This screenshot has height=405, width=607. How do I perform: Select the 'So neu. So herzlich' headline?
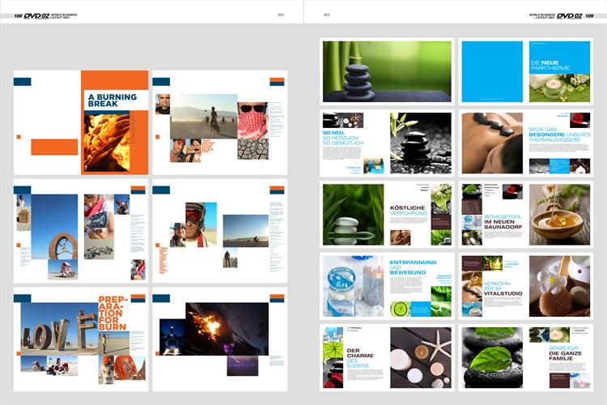(343, 136)
